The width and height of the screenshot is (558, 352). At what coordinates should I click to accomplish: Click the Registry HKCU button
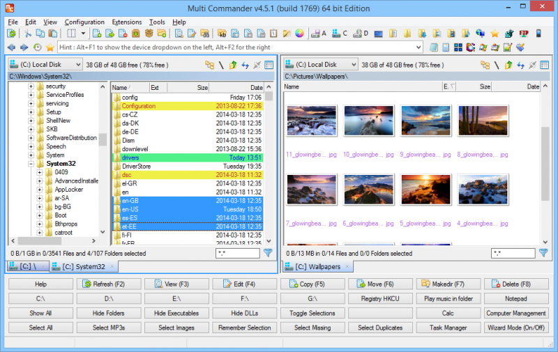click(380, 298)
